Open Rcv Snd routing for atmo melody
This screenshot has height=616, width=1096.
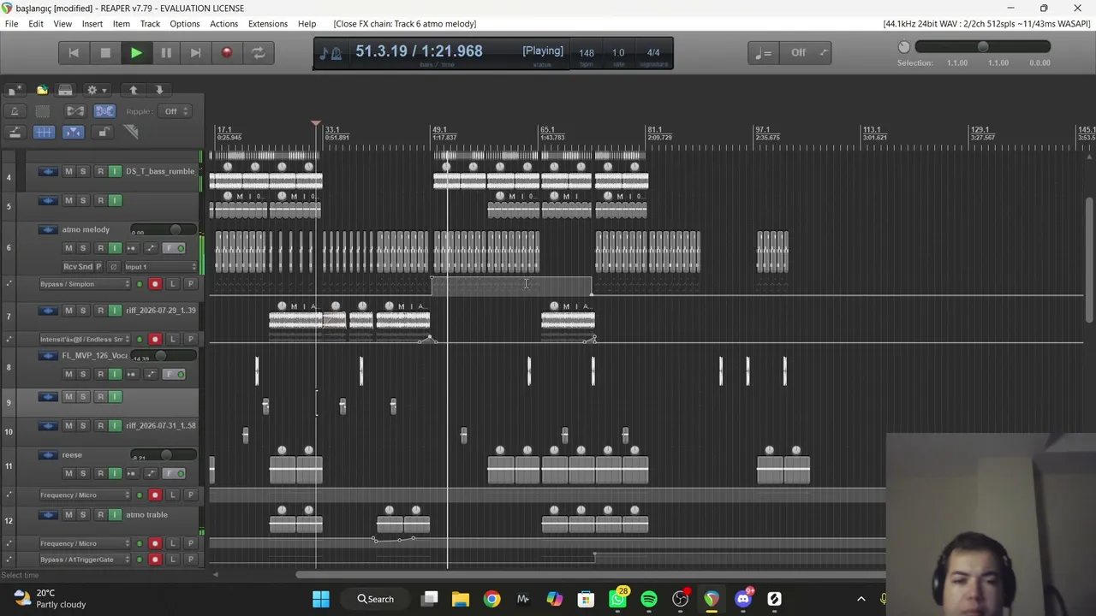click(x=77, y=267)
